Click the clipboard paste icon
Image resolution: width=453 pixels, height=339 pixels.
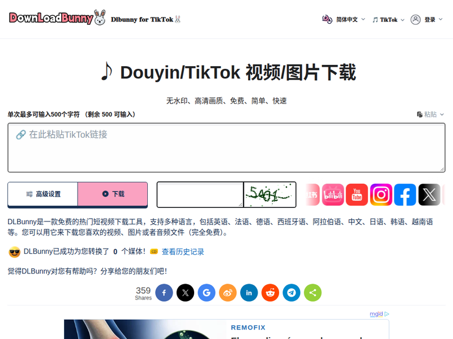point(420,115)
